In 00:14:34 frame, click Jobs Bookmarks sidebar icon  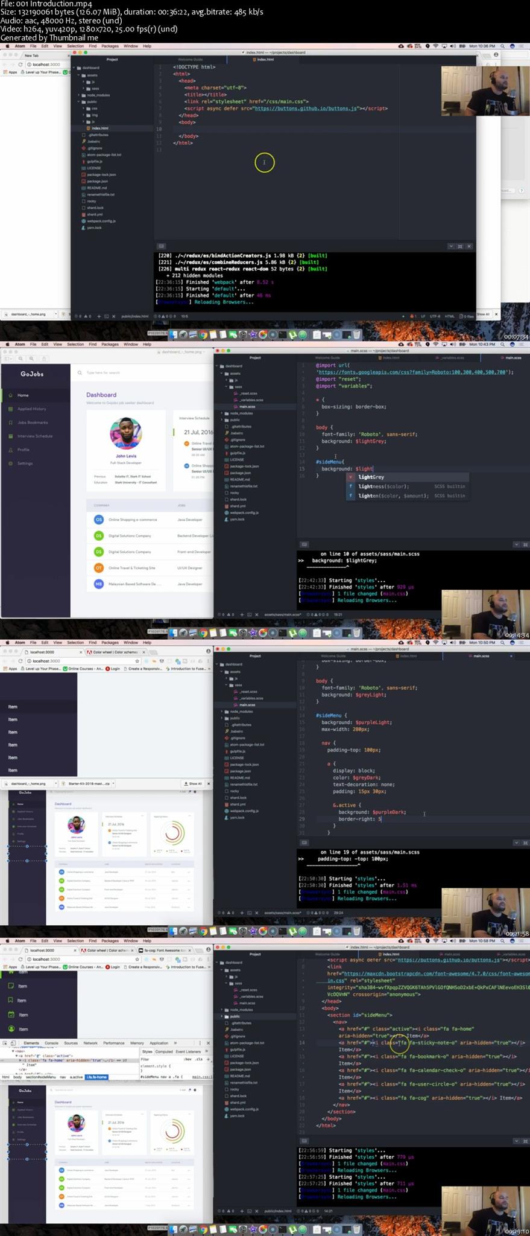(10, 422)
